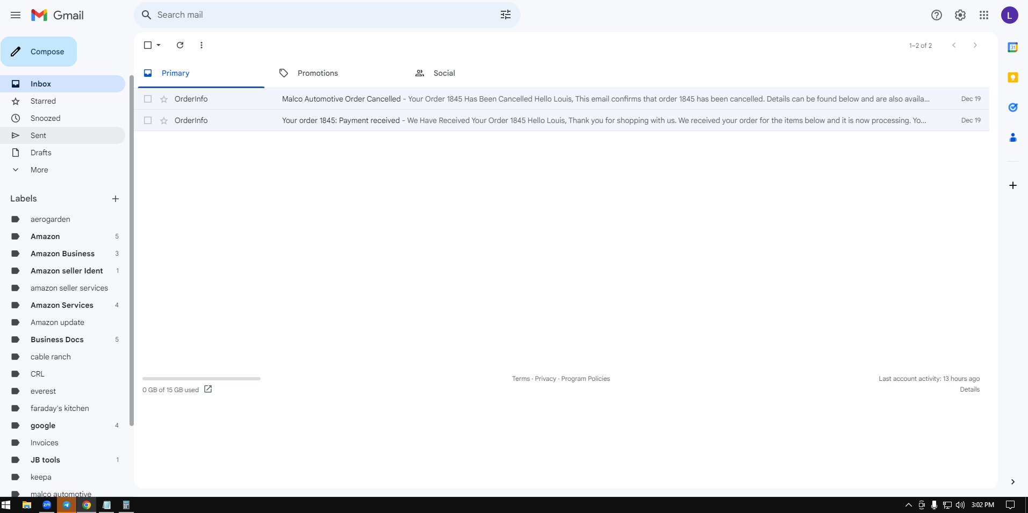
Task: Open the Terms link
Action: [x=521, y=379]
